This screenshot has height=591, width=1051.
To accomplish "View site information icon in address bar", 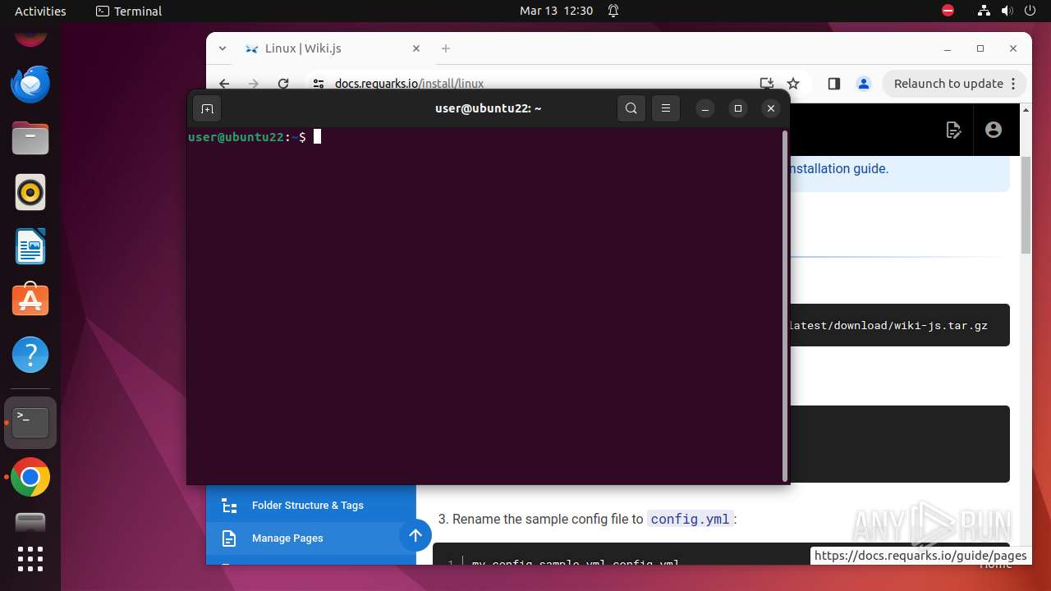I will click(x=319, y=84).
